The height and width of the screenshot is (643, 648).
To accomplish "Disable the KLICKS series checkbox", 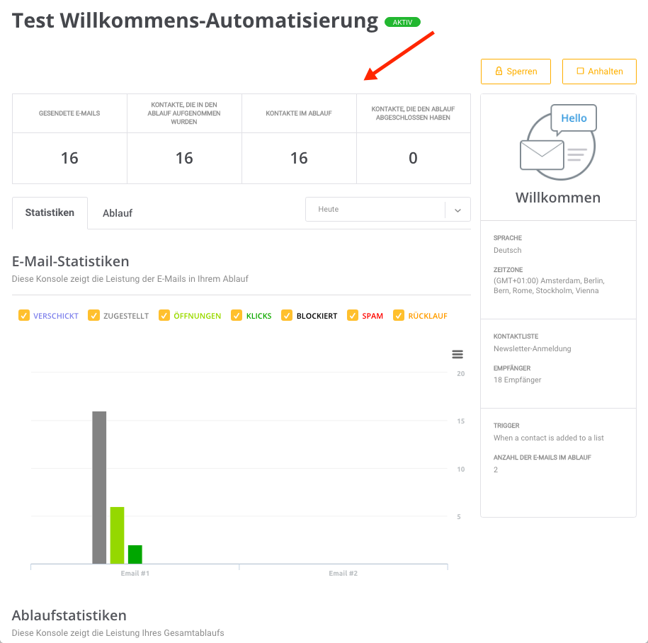I will [x=237, y=315].
